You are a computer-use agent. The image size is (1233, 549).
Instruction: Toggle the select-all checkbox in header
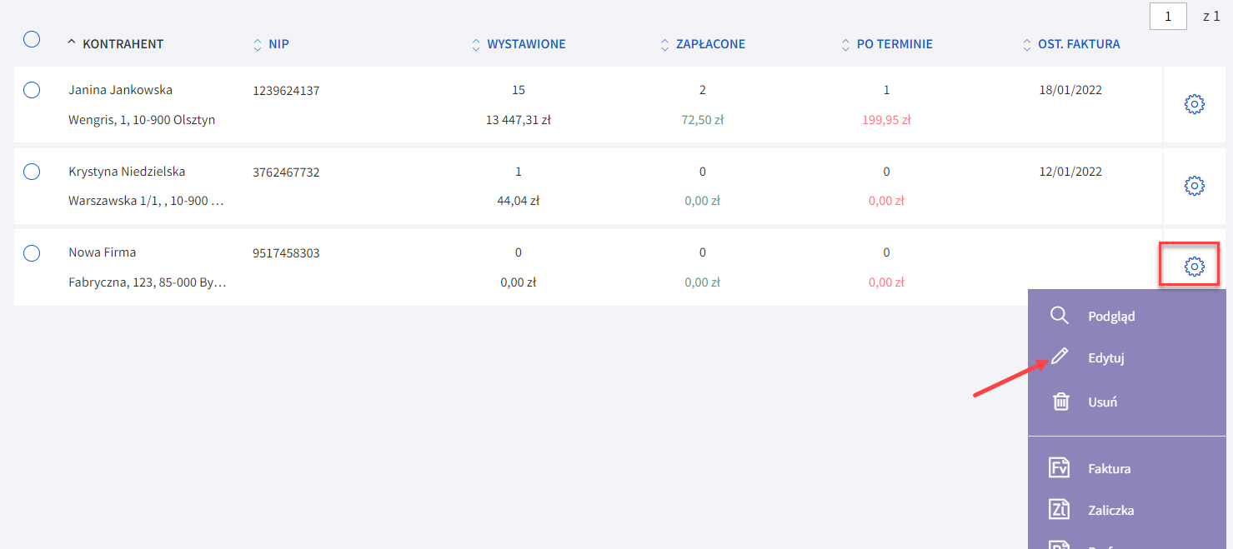coord(32,39)
